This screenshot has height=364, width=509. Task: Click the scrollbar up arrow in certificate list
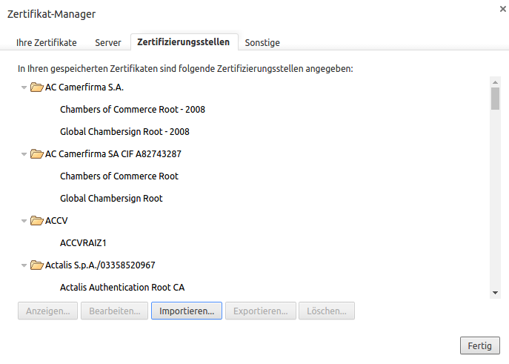(x=495, y=82)
